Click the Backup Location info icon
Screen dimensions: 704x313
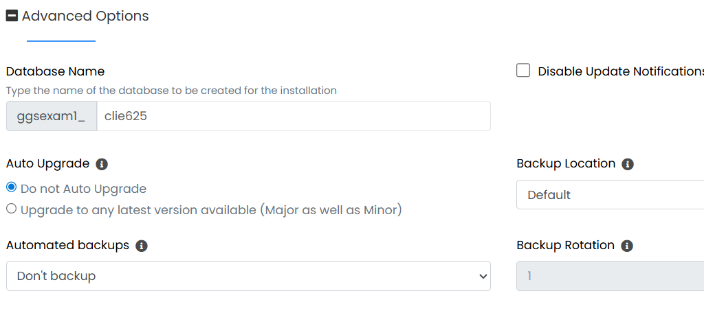pos(627,164)
